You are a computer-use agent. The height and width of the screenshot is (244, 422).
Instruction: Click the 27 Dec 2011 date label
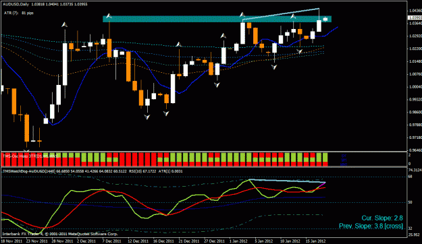tap(214, 241)
